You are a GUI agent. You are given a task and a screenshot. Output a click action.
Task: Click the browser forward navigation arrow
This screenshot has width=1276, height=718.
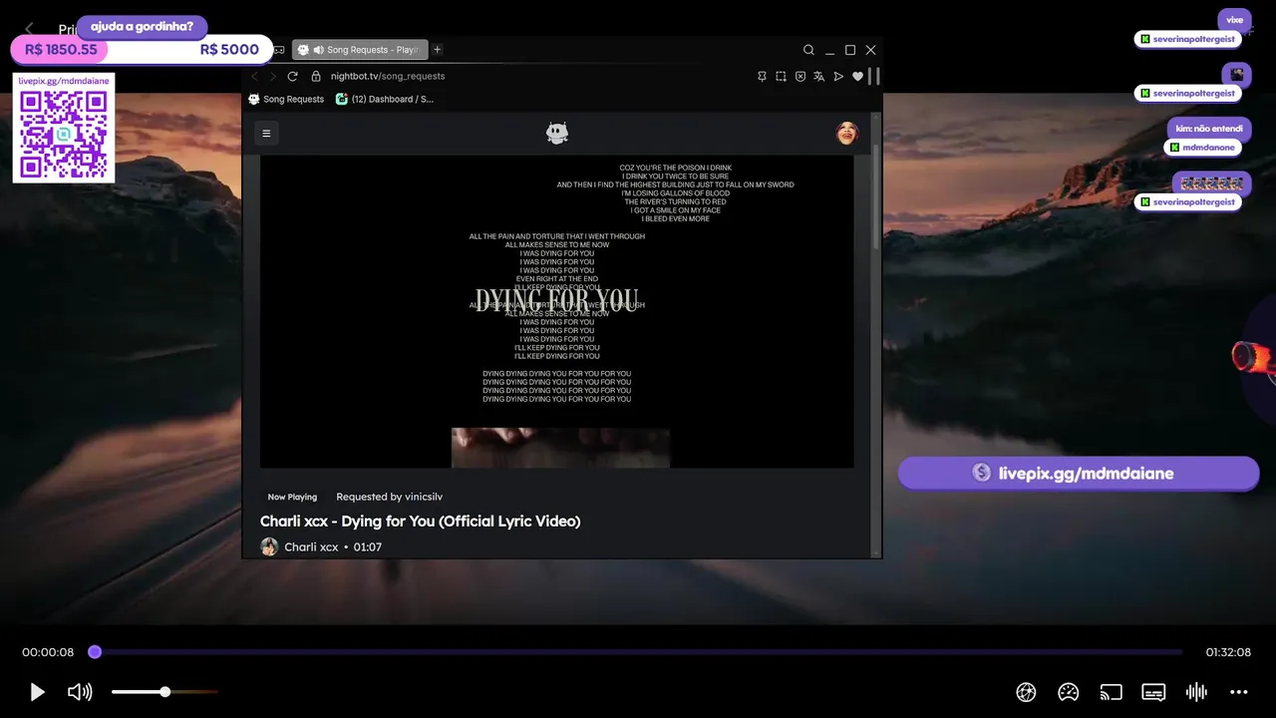[x=273, y=76]
